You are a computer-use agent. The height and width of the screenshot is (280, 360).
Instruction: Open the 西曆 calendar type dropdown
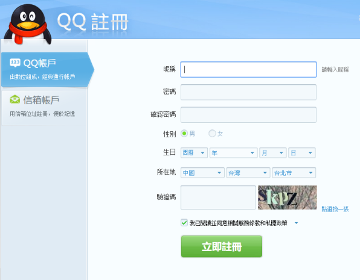pos(194,153)
